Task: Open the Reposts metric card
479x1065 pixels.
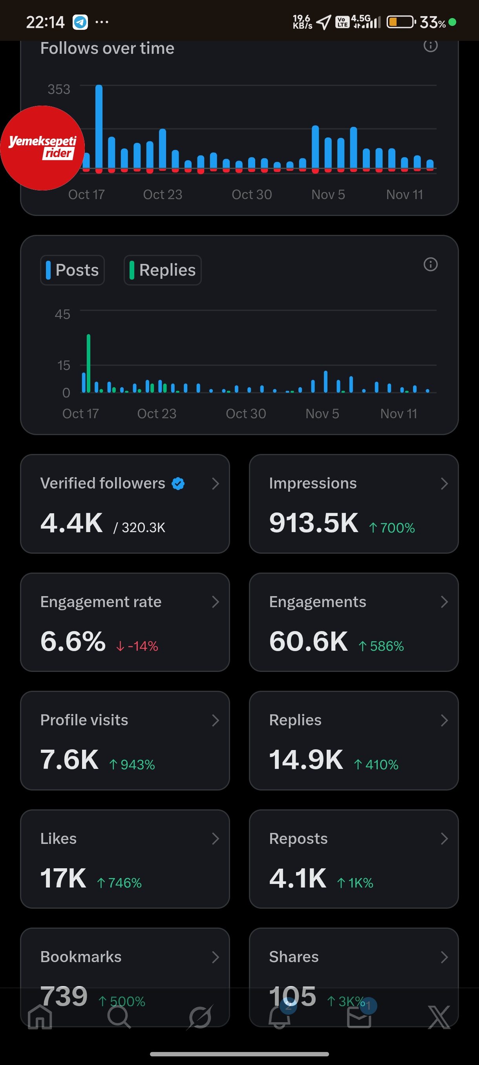Action: [x=354, y=859]
